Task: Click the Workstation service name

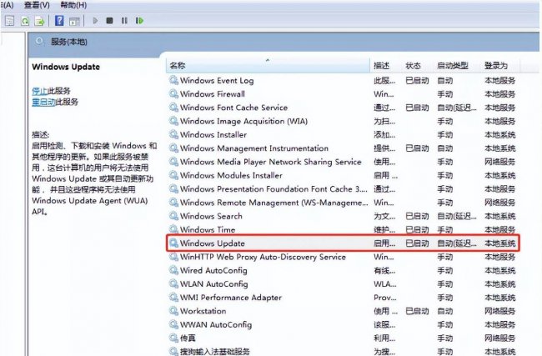Action: pyautogui.click(x=203, y=311)
